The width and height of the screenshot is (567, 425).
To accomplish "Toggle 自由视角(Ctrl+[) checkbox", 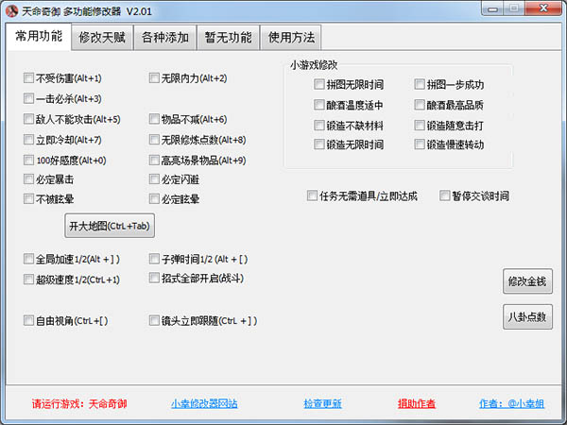I will (28, 320).
